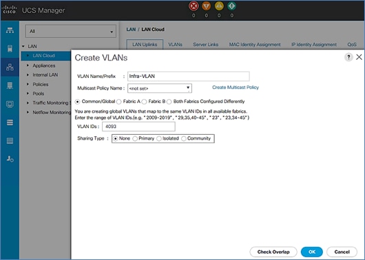Click the LAN Cloud breadcrumb
Viewport: 365px width, 260px height.
tap(153, 30)
